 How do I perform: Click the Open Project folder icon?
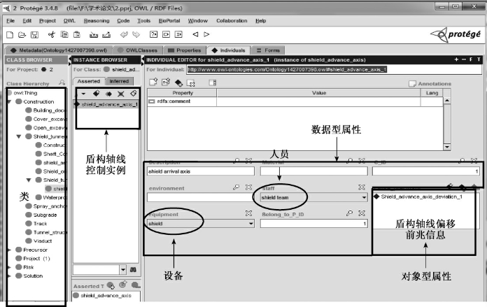[22, 34]
